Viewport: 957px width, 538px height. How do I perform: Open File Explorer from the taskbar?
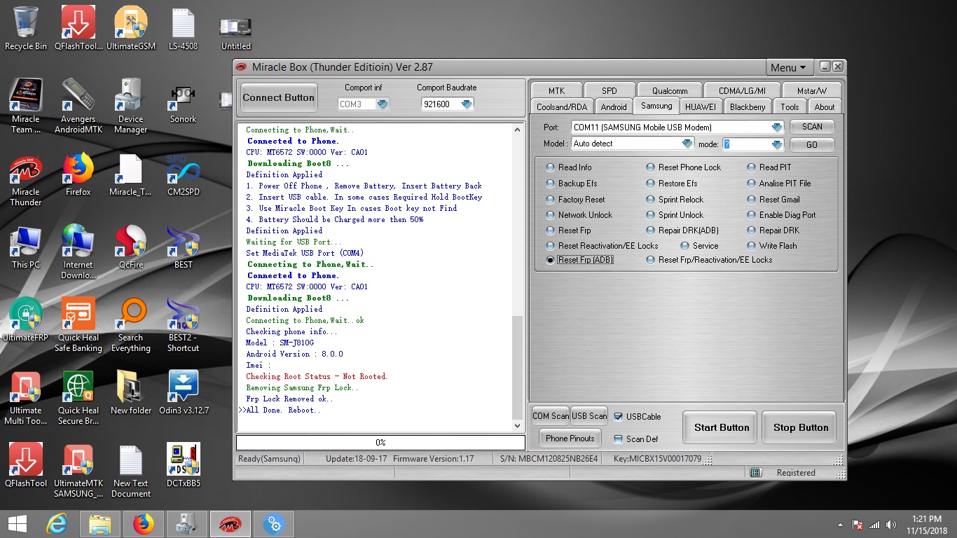[100, 524]
